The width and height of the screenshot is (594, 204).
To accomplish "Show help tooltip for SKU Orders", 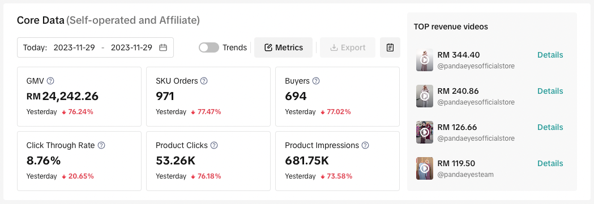I will pos(204,81).
